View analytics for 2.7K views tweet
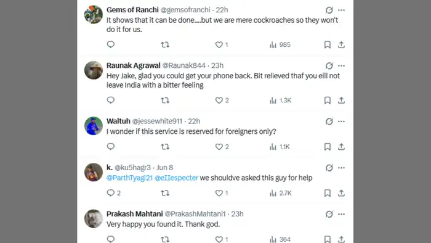This screenshot has height=243, width=431. point(280,193)
